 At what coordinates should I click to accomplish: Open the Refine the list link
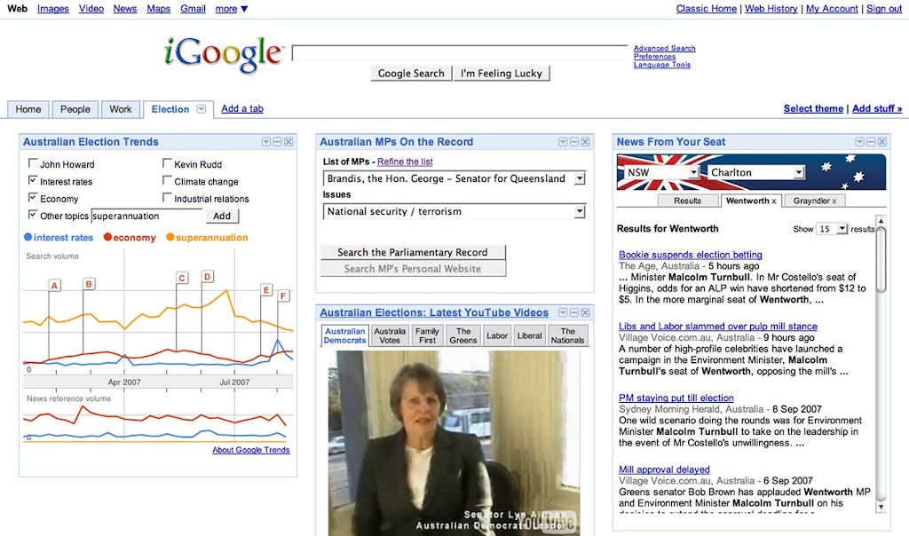click(405, 162)
